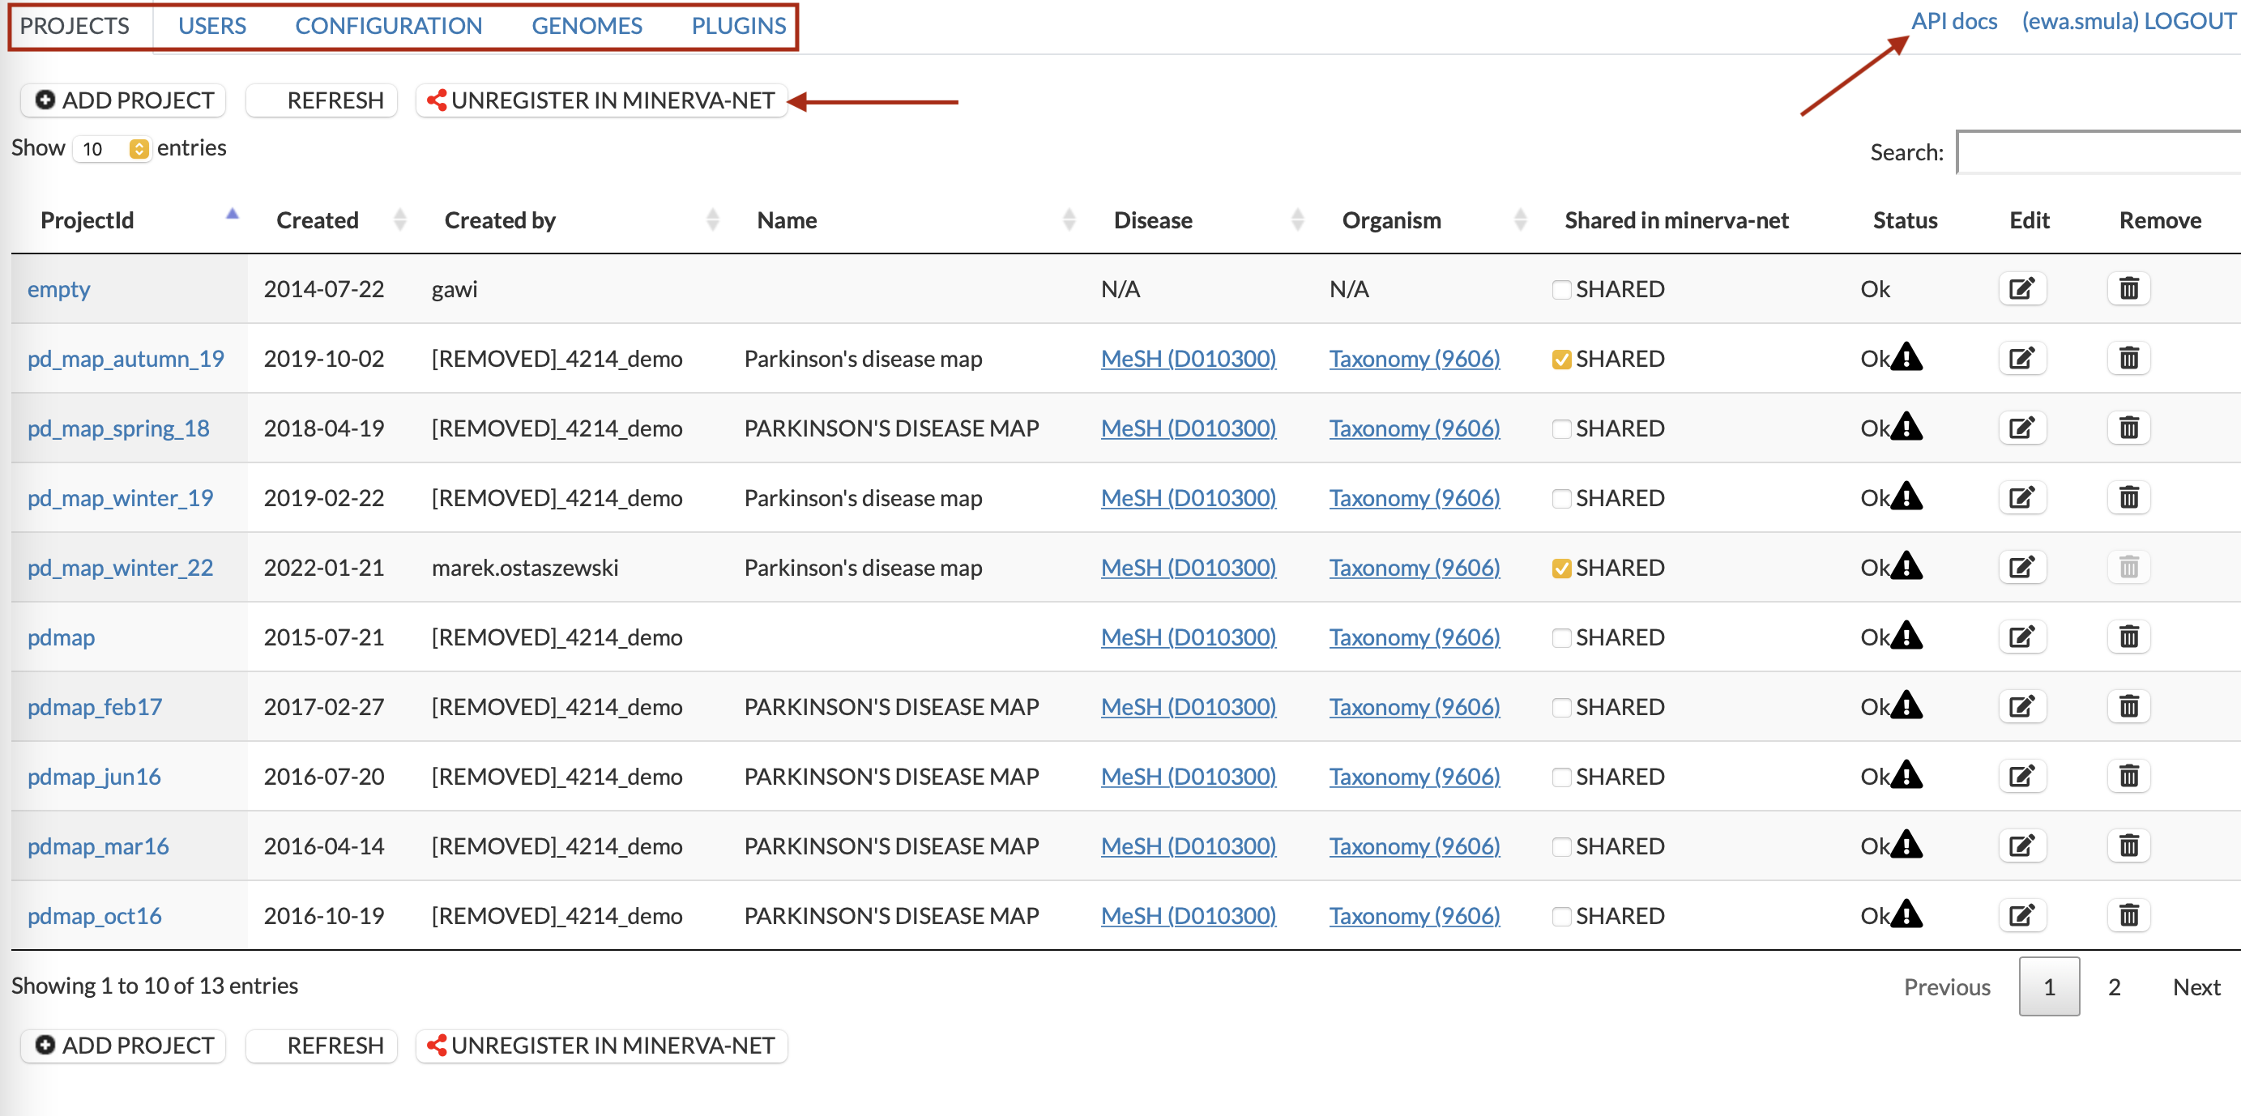Viewport: 2241px width, 1116px height.
Task: Focus the Search input field
Action: click(2097, 153)
